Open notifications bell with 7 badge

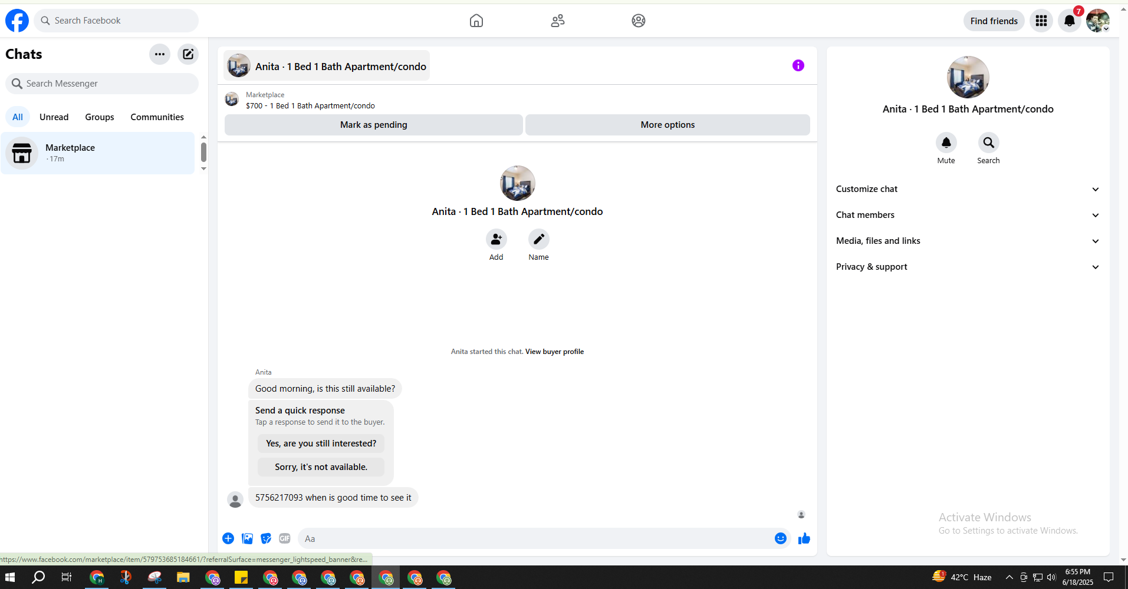click(x=1070, y=21)
